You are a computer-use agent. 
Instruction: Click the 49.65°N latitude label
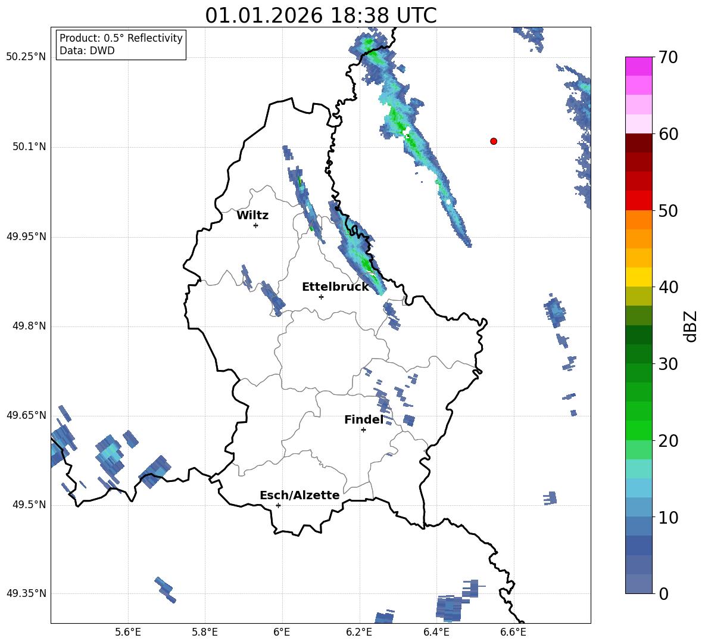point(26,415)
